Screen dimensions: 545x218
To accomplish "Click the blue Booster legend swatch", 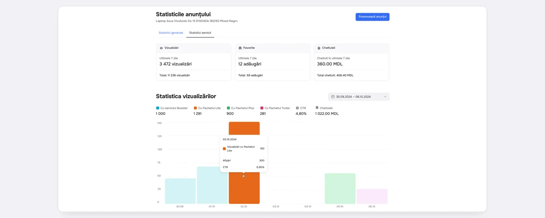I will tap(158, 108).
